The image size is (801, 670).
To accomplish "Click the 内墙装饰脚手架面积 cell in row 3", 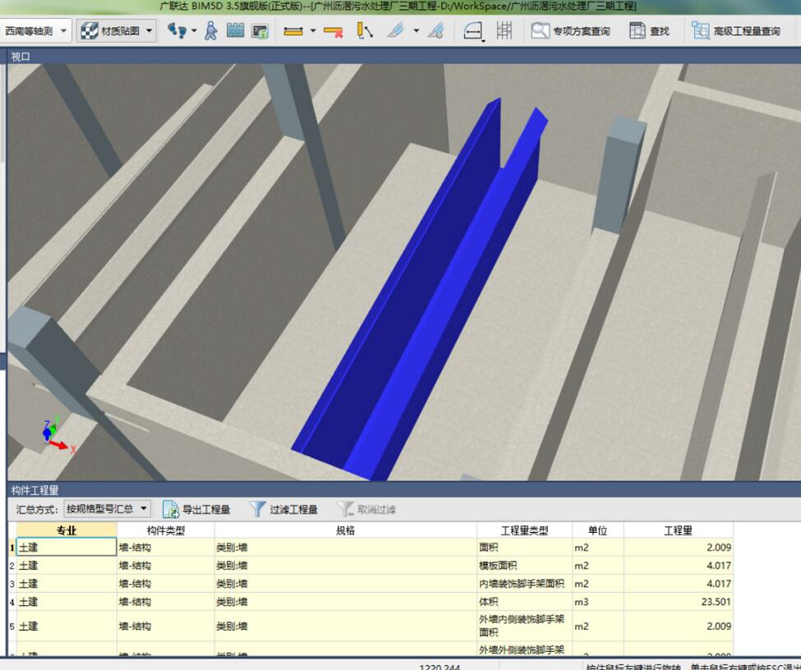I will tap(525, 584).
